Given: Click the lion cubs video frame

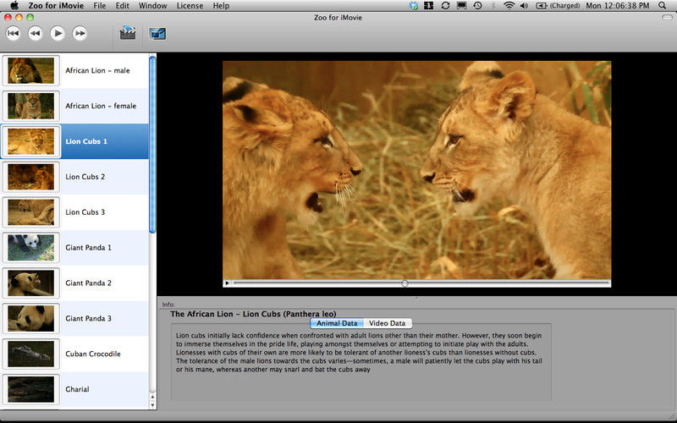Looking at the screenshot, I should pos(416,170).
